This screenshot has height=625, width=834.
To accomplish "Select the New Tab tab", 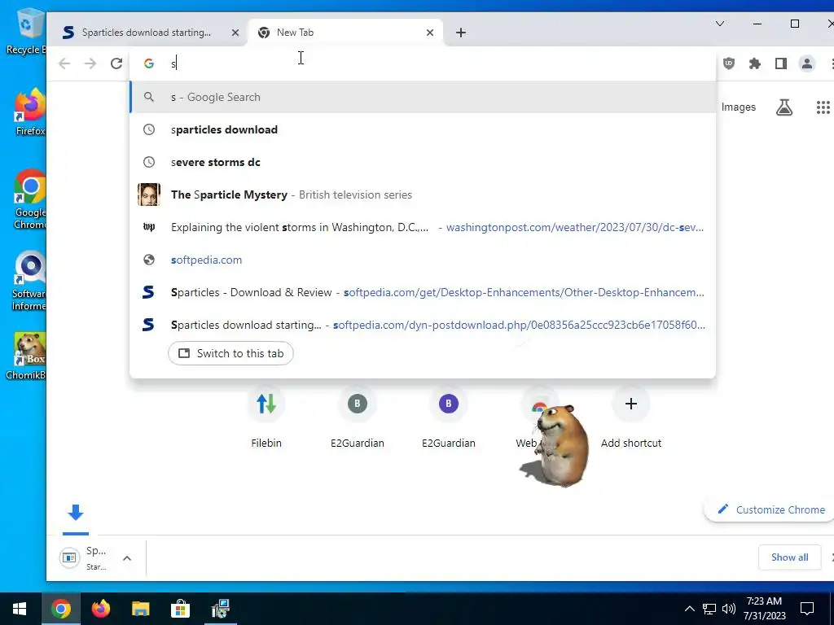I will coord(345,33).
